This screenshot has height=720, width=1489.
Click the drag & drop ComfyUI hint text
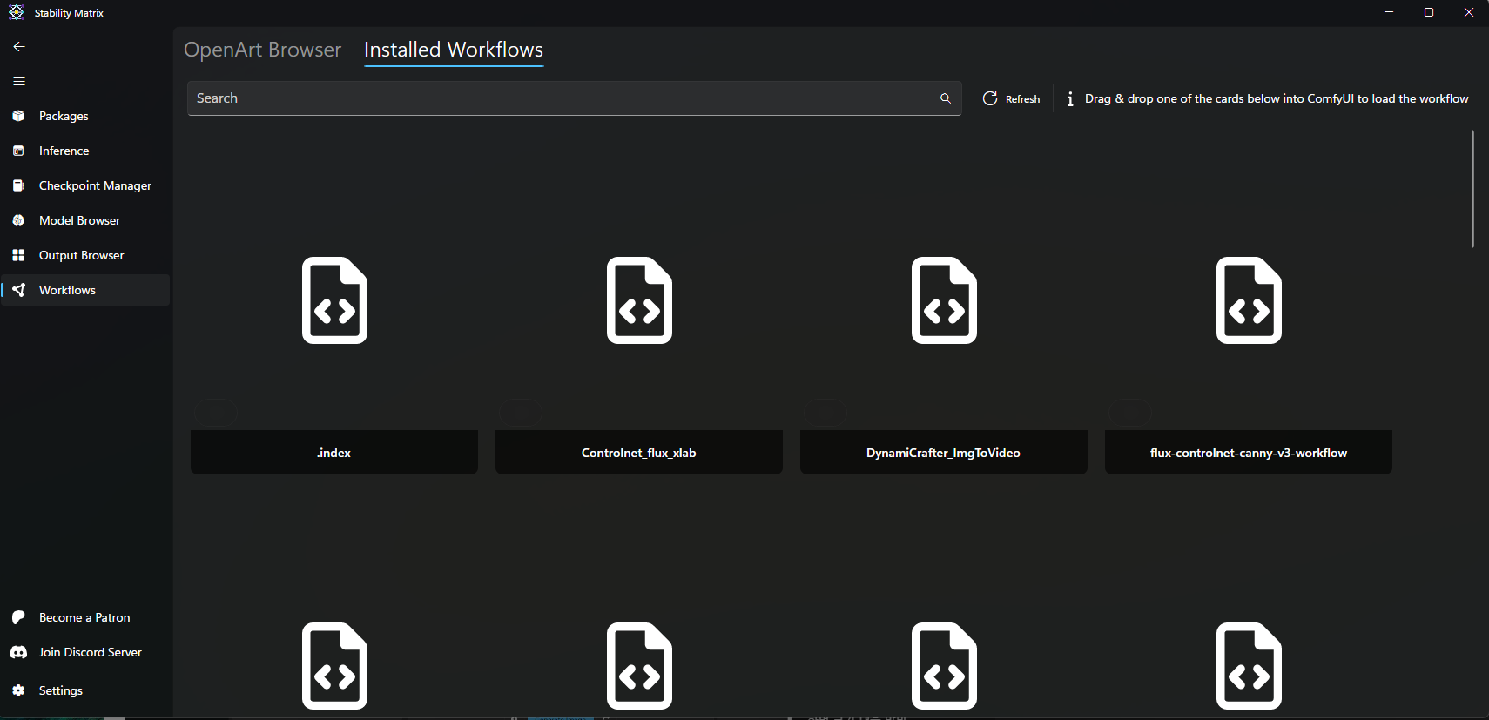click(1277, 98)
